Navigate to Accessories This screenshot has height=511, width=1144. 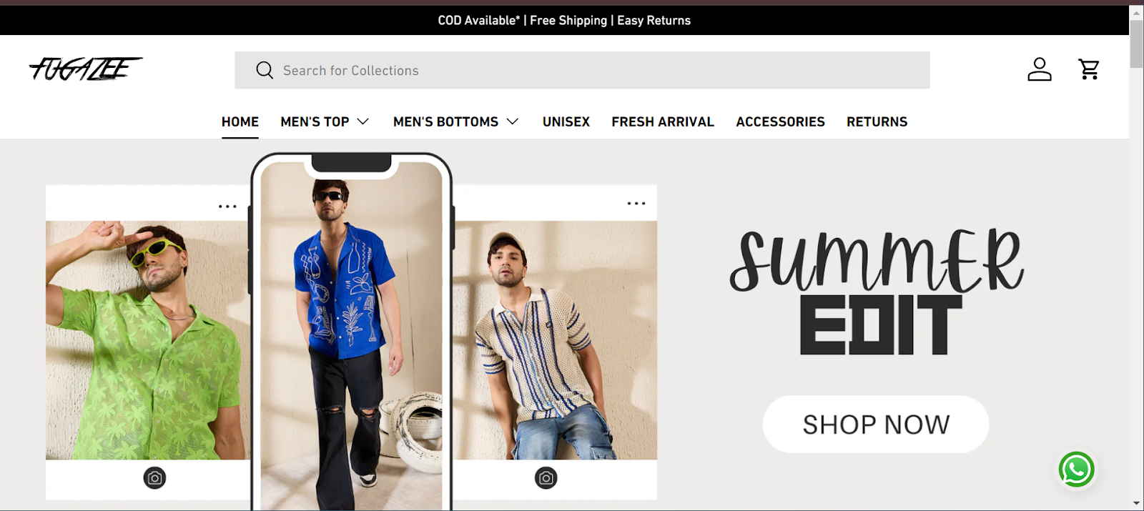[780, 121]
